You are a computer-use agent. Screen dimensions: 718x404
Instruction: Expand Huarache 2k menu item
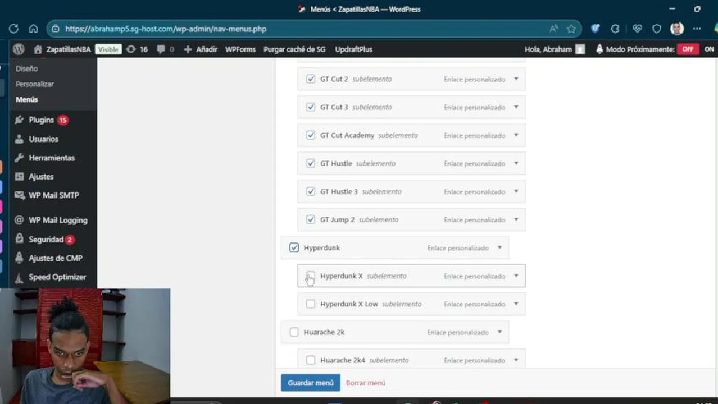[499, 332]
